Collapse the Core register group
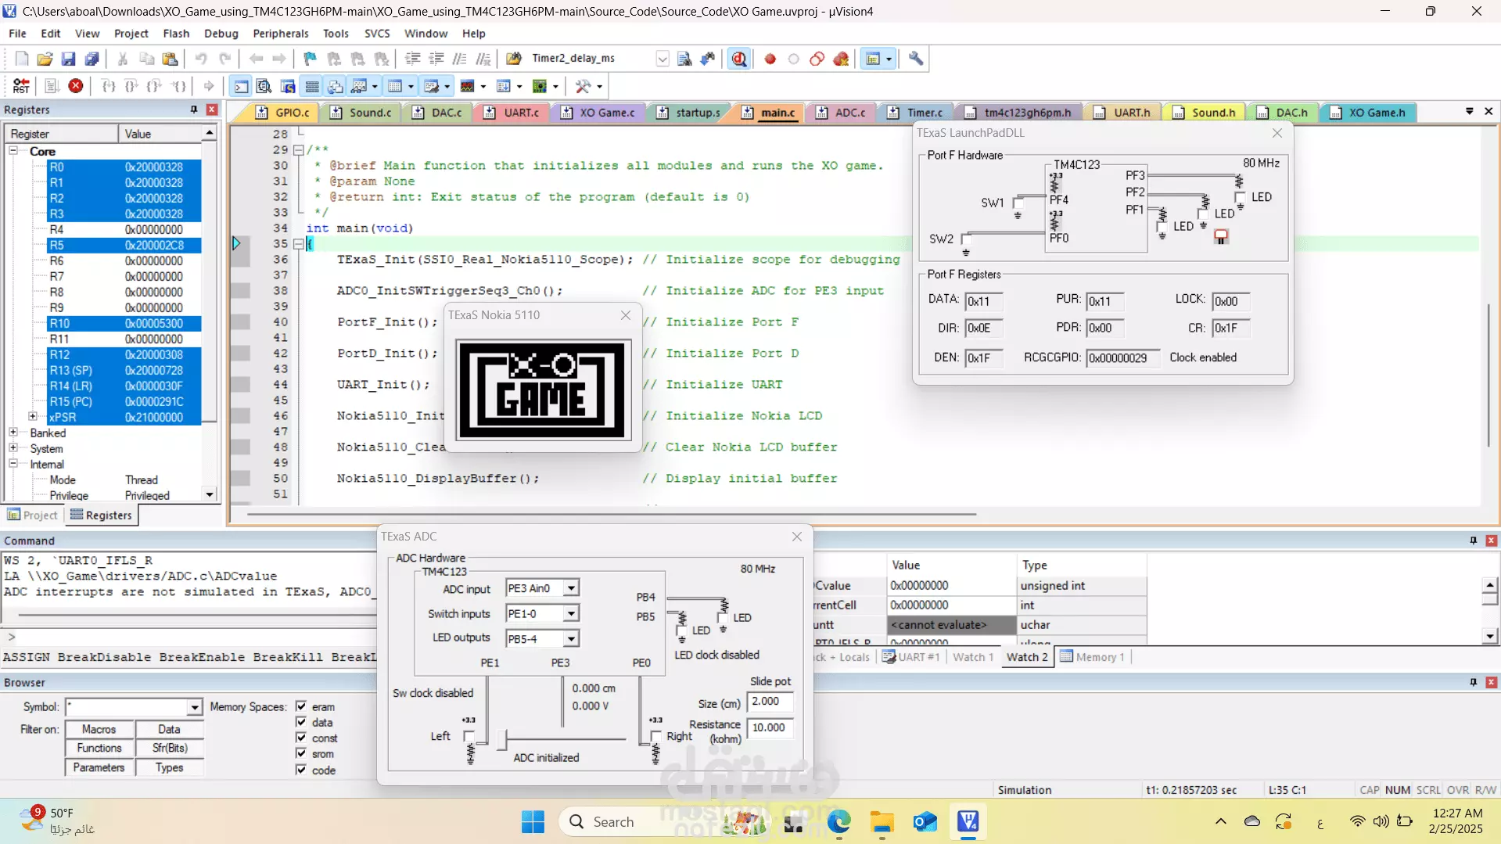This screenshot has height=844, width=1501. tap(13, 151)
